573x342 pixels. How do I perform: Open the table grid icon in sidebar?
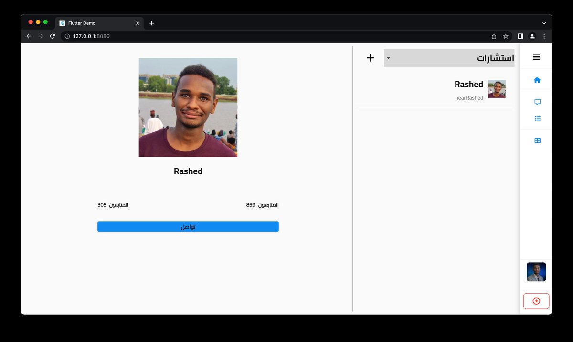click(x=537, y=140)
